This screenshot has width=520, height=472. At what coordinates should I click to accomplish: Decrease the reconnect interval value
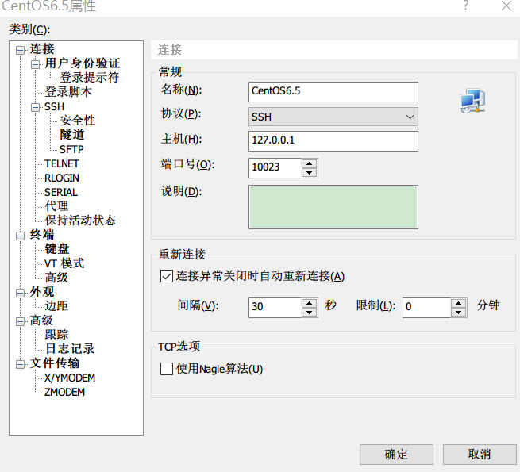(x=310, y=313)
